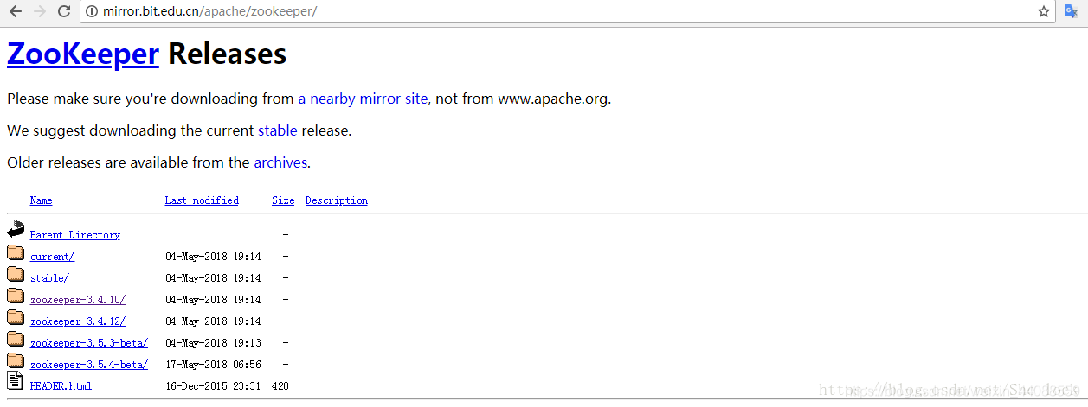The height and width of the screenshot is (407, 1088).
Task: Open the 'a nearby mirror site' link
Action: pos(363,99)
